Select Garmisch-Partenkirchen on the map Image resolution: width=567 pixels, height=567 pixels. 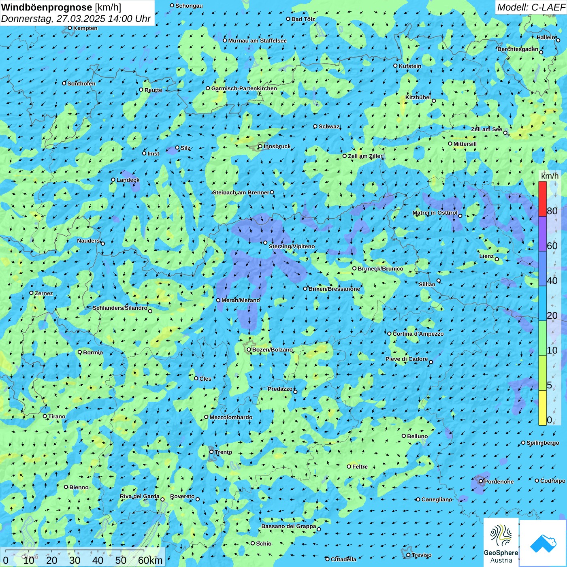(244, 88)
